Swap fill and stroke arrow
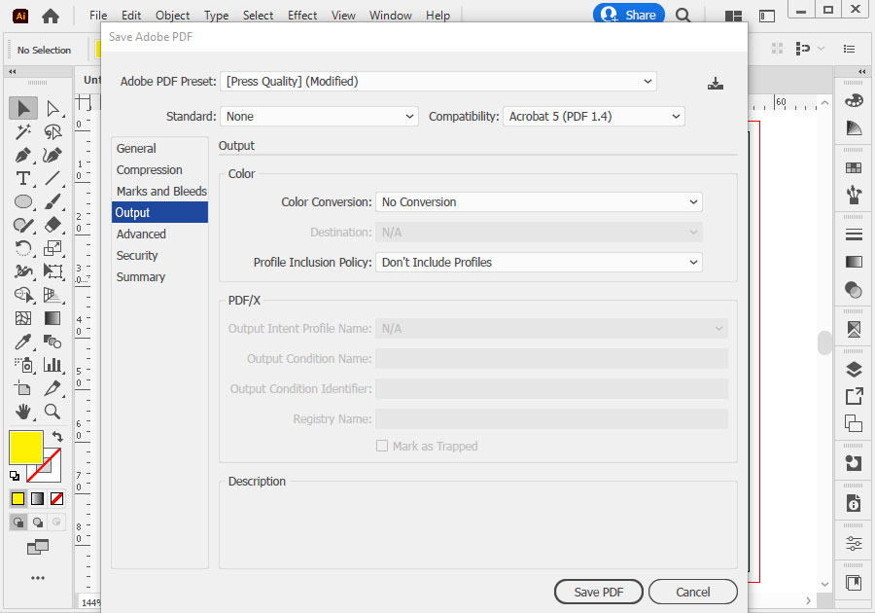 point(57,436)
